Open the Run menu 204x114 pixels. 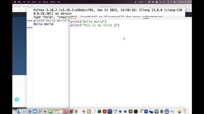click(40, 2)
